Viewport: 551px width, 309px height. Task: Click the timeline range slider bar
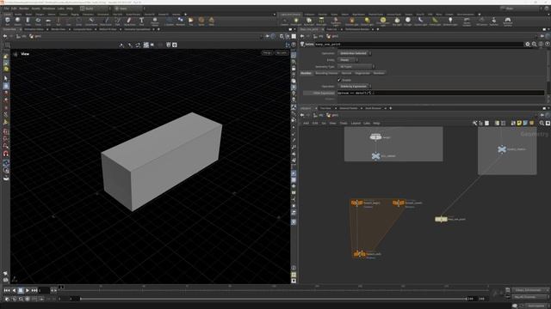click(x=274, y=299)
